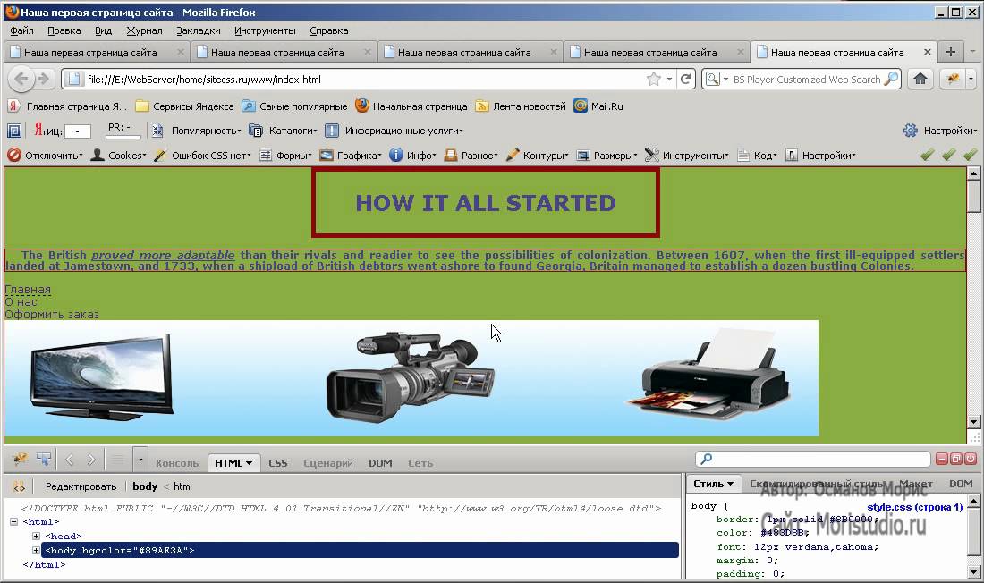Open a new tab with the plus button
Viewport: 984px width, 583px height.
(951, 52)
